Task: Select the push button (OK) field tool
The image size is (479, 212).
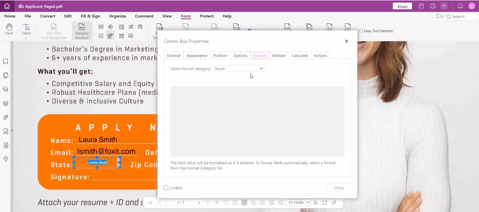Action: coord(101,27)
